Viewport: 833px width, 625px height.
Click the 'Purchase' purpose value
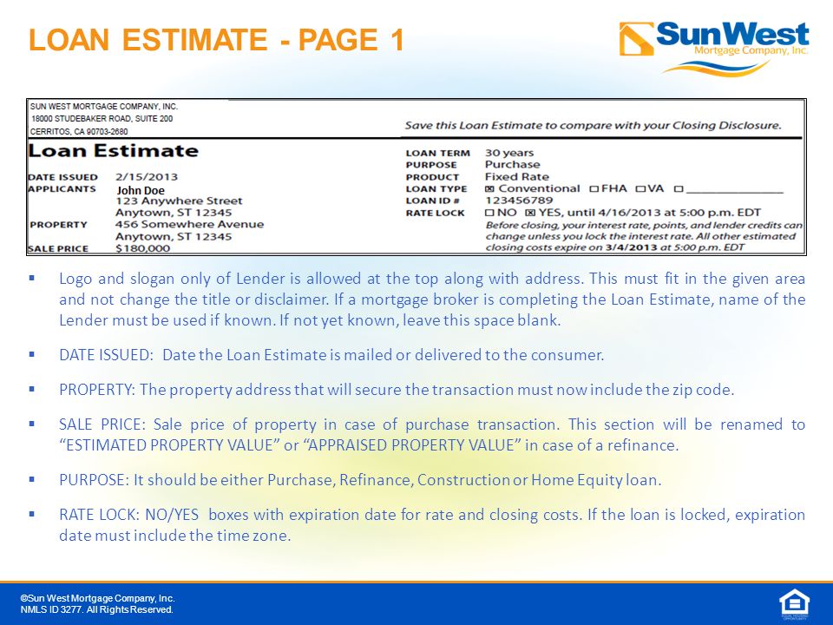tap(513, 165)
